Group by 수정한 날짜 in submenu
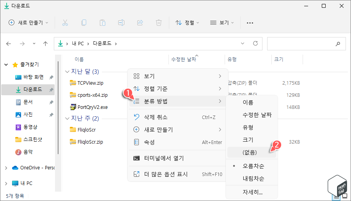 point(252,115)
